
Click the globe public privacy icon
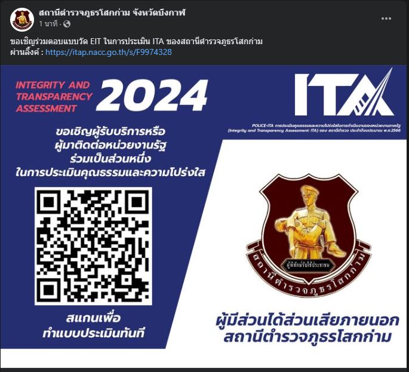click(67, 24)
